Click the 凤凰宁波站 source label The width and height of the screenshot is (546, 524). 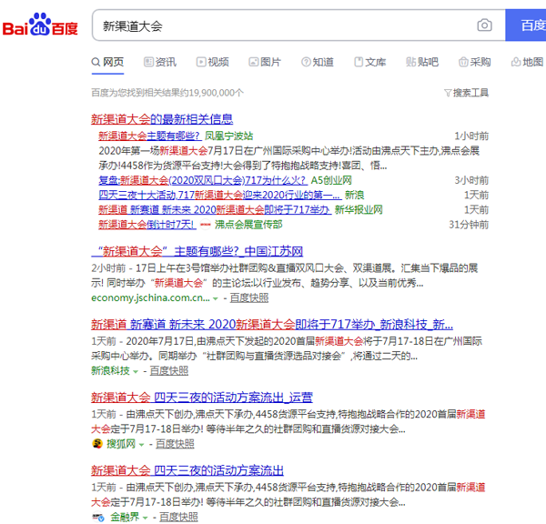point(228,136)
